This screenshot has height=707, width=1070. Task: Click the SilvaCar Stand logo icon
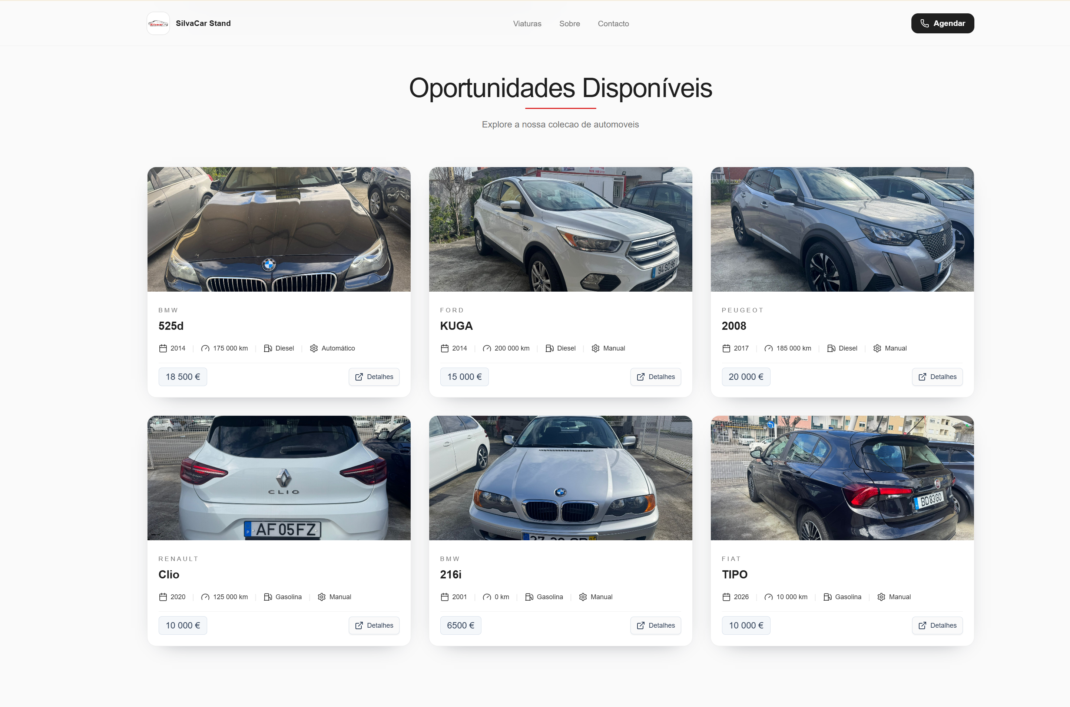coord(158,23)
